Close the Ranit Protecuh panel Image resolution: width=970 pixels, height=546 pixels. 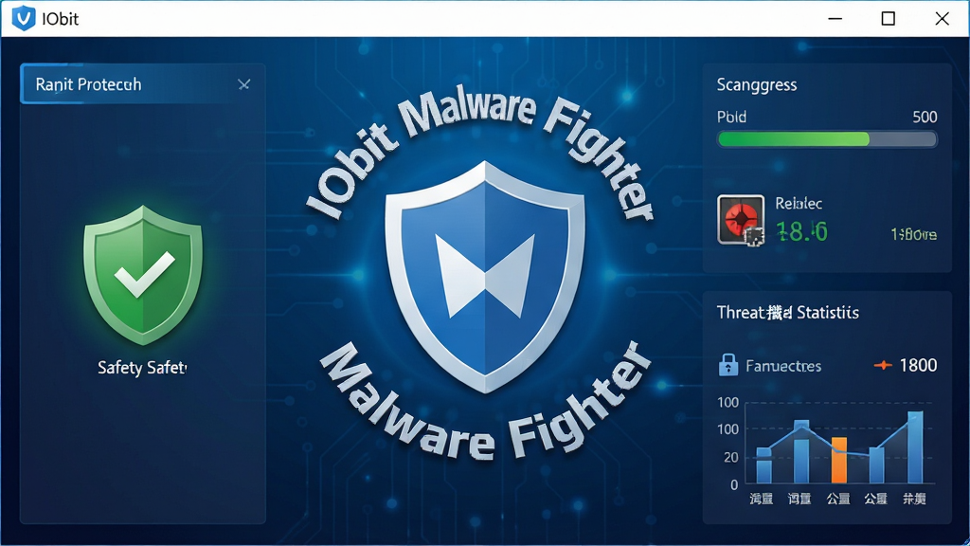pos(243,84)
